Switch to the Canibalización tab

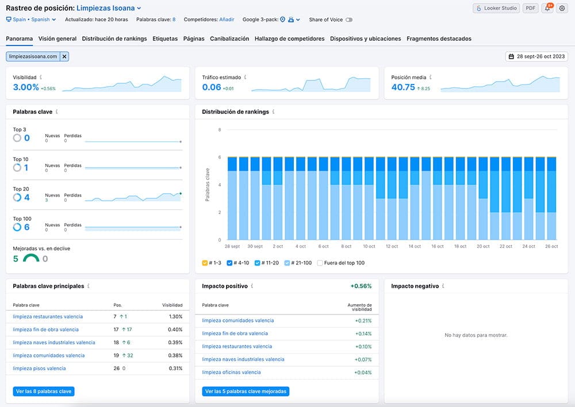click(229, 39)
